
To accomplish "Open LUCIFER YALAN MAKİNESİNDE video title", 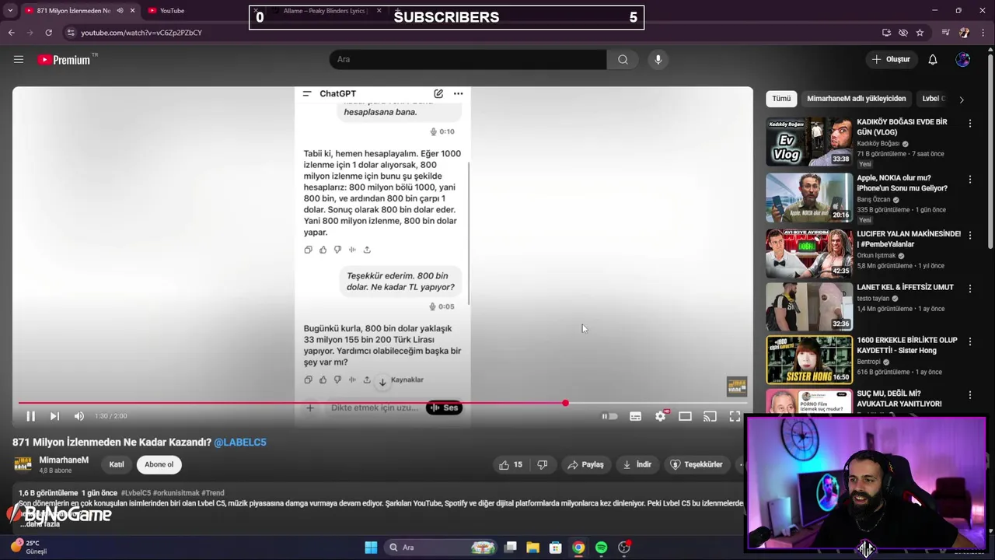I will click(x=908, y=239).
